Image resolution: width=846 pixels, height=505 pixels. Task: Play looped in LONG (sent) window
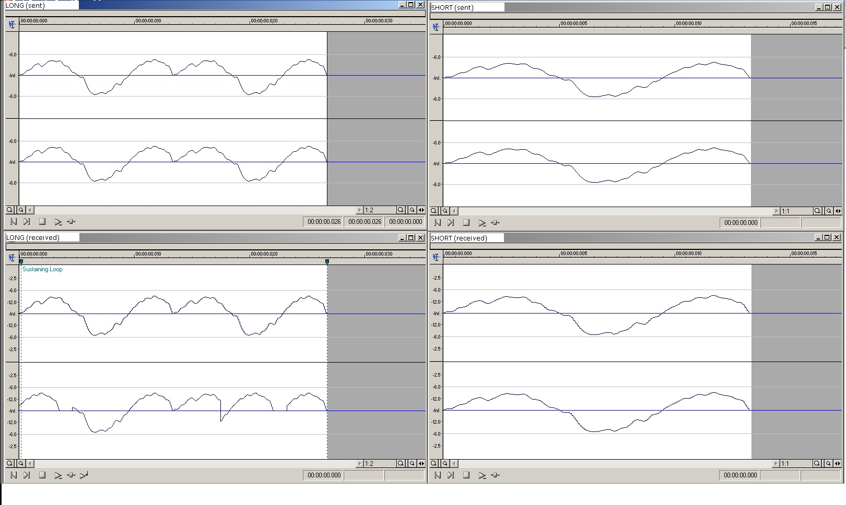(72, 222)
